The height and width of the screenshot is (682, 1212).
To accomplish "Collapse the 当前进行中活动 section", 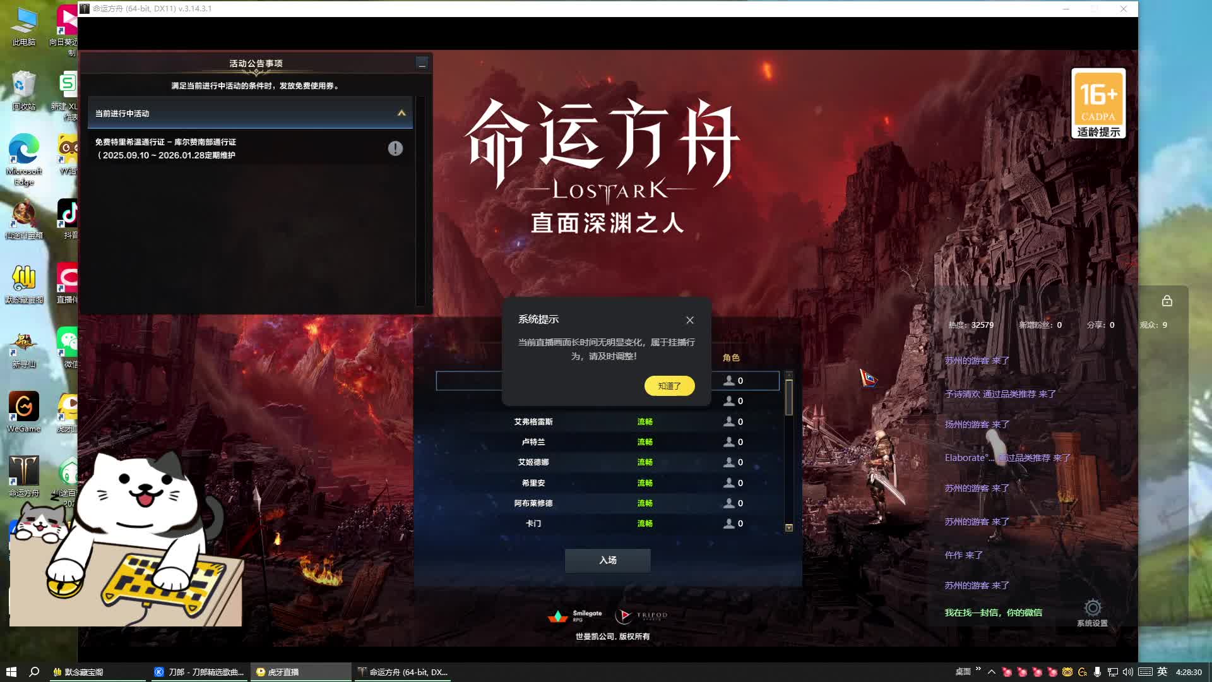I will pyautogui.click(x=401, y=113).
